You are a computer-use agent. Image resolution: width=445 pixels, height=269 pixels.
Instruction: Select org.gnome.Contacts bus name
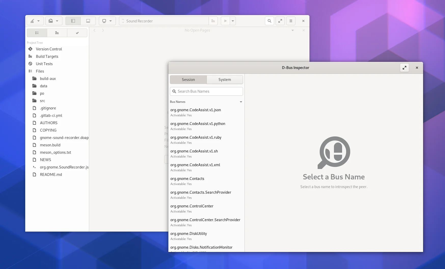187,179
